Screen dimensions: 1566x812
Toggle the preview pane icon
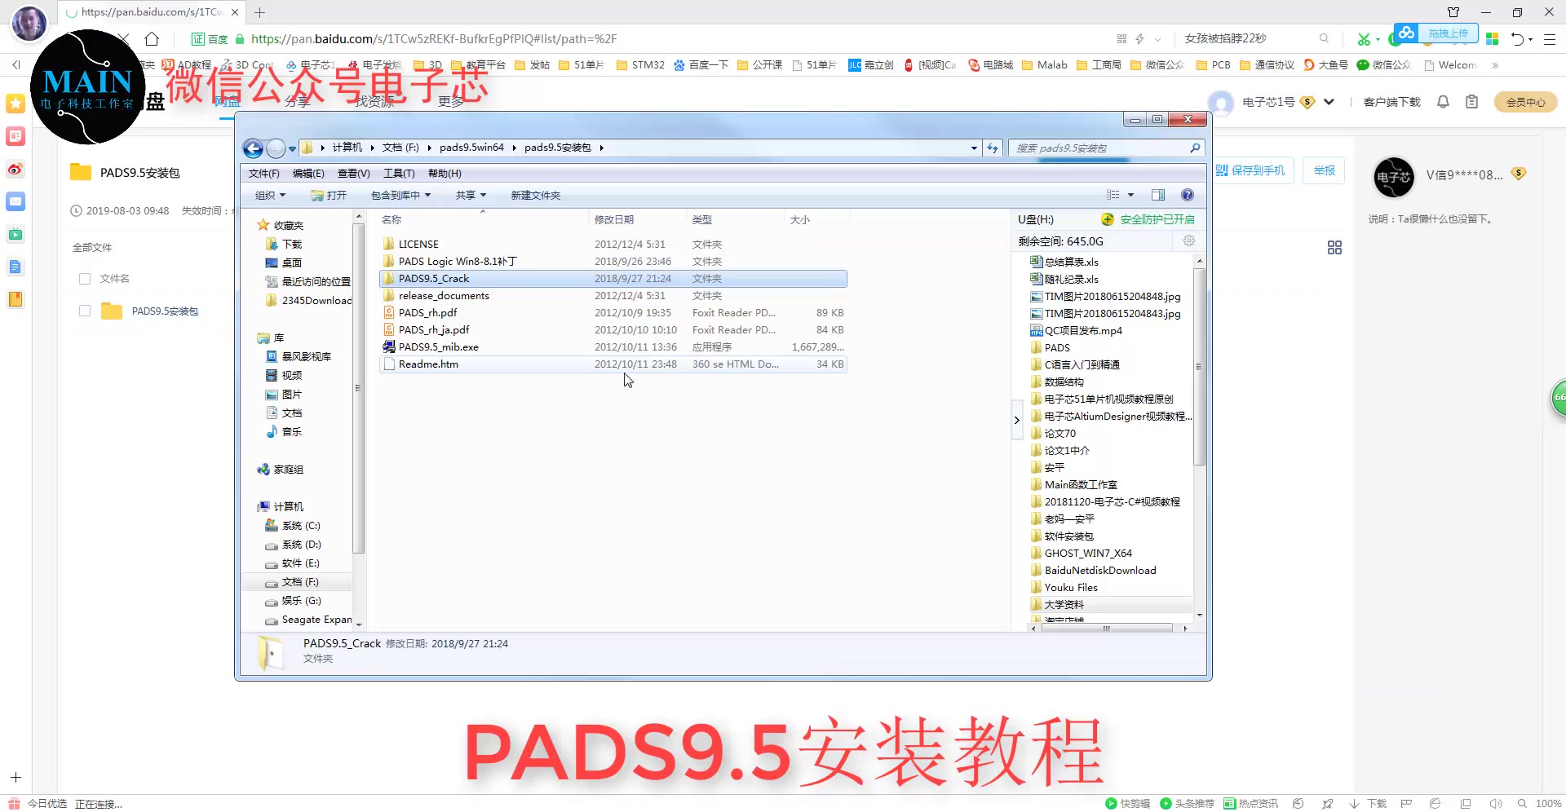point(1158,195)
